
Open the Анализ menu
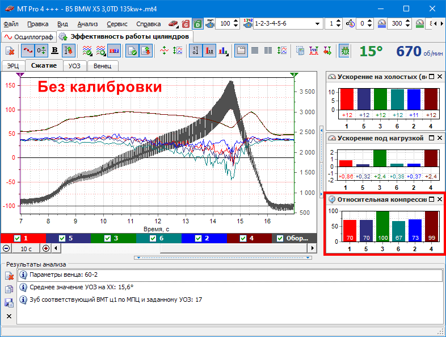(87, 24)
